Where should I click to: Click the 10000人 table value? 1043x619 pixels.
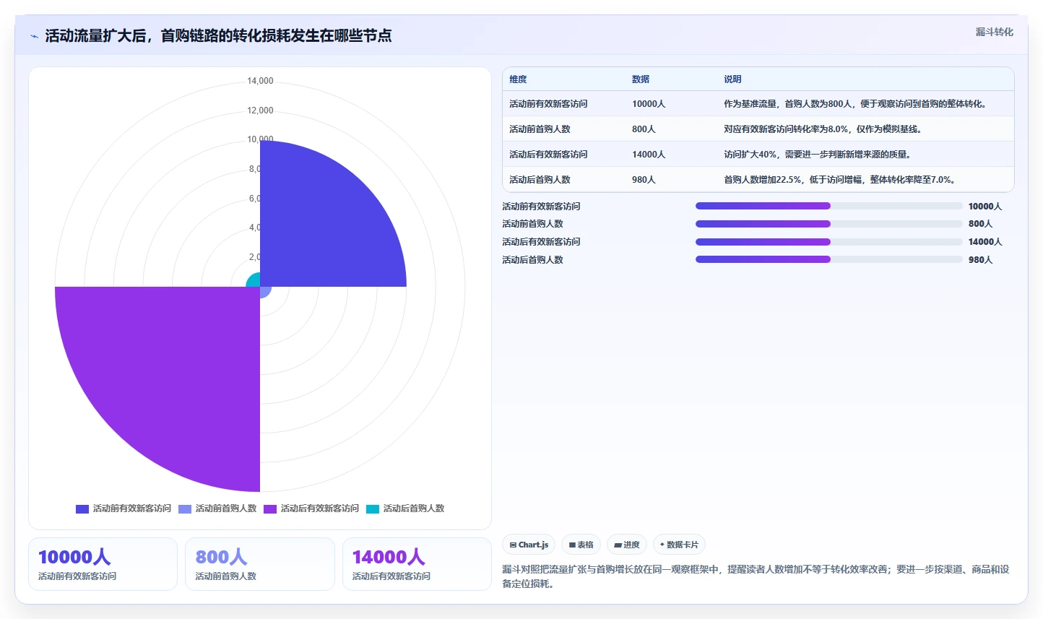pos(649,104)
